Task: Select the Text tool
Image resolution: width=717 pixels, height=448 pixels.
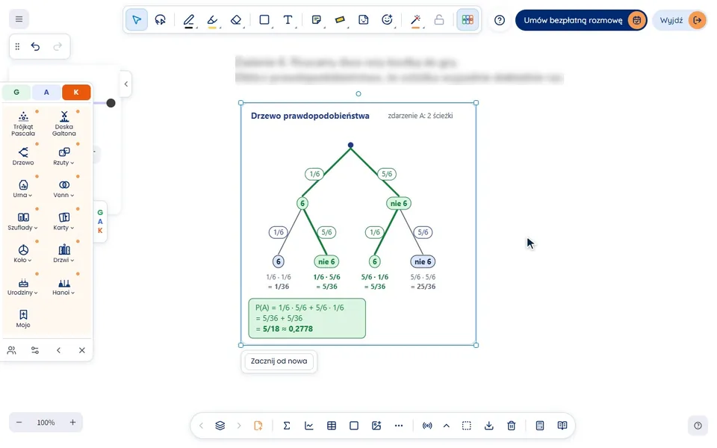Action: (288, 19)
